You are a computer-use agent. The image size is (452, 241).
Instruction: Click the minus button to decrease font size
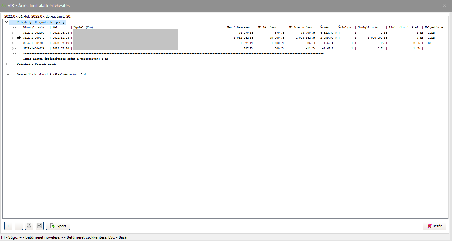click(x=19, y=226)
